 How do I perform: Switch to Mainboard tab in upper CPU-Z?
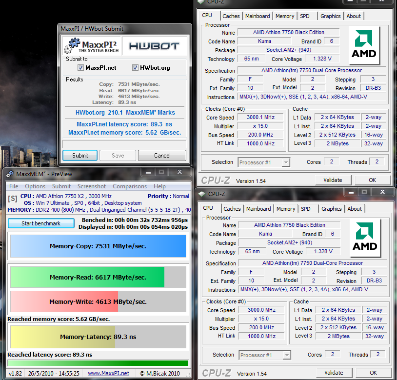pyautogui.click(x=258, y=16)
